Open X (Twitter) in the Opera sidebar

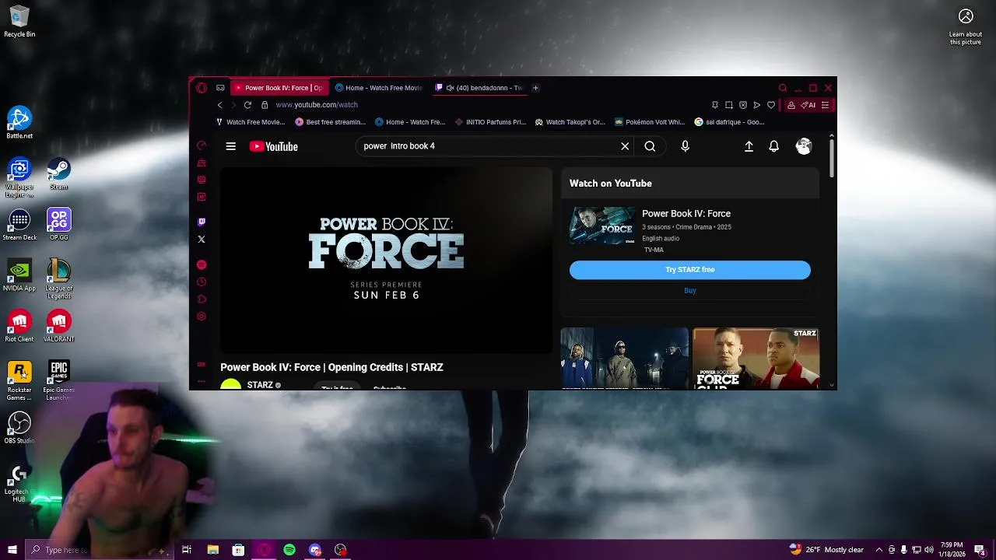click(202, 240)
